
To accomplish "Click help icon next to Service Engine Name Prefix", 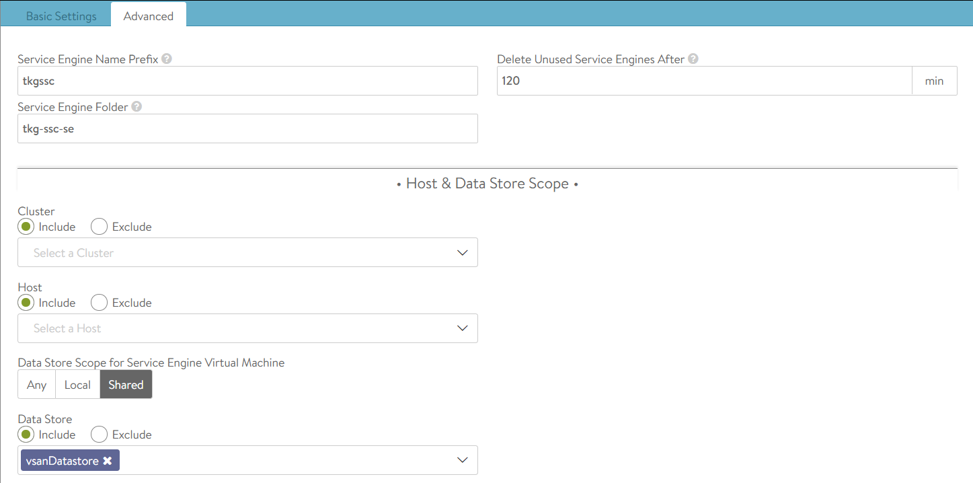I will tap(167, 59).
